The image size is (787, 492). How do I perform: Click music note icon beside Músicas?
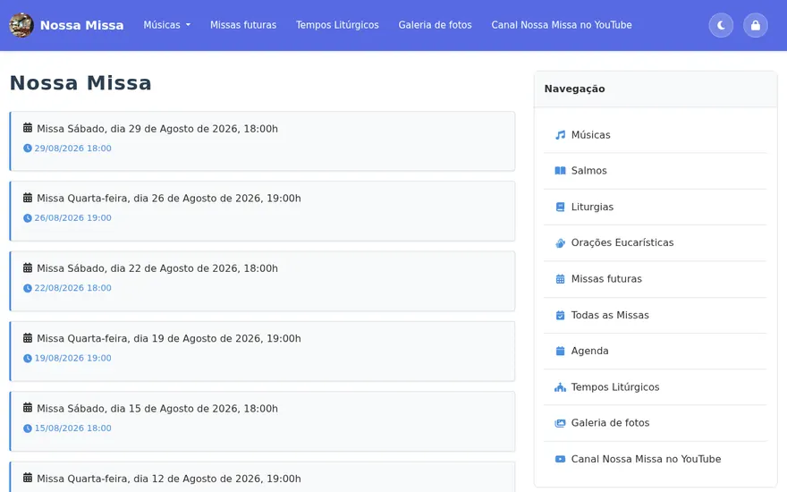tap(560, 135)
